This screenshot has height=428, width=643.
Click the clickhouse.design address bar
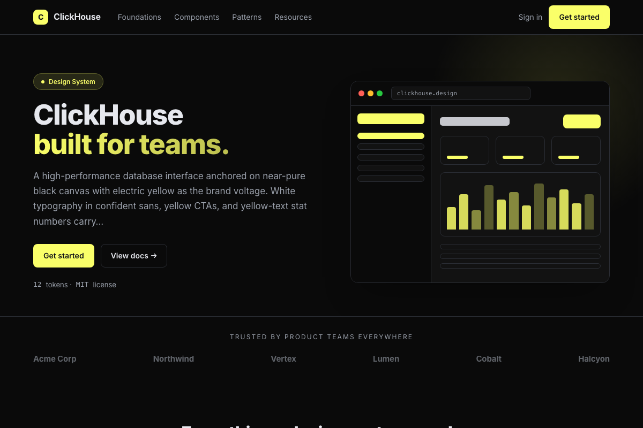tap(461, 93)
